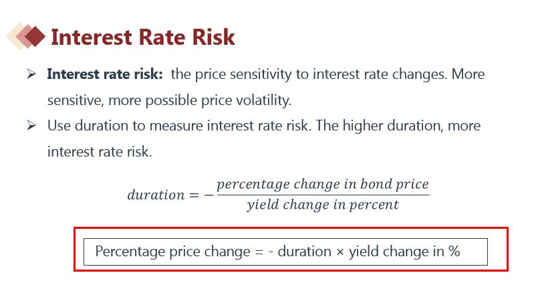
Task: Click the pink middle diamond shape
Action: [23, 36]
